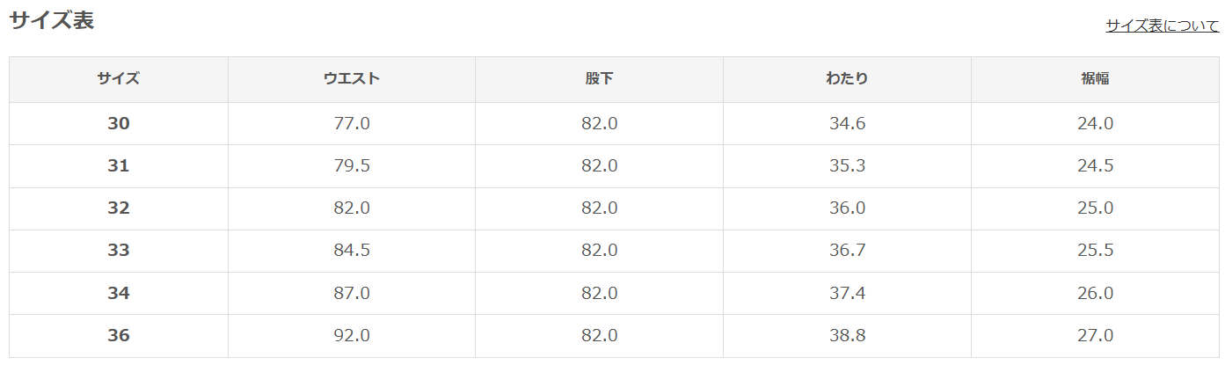Click thigh value 37.4

[848, 293]
